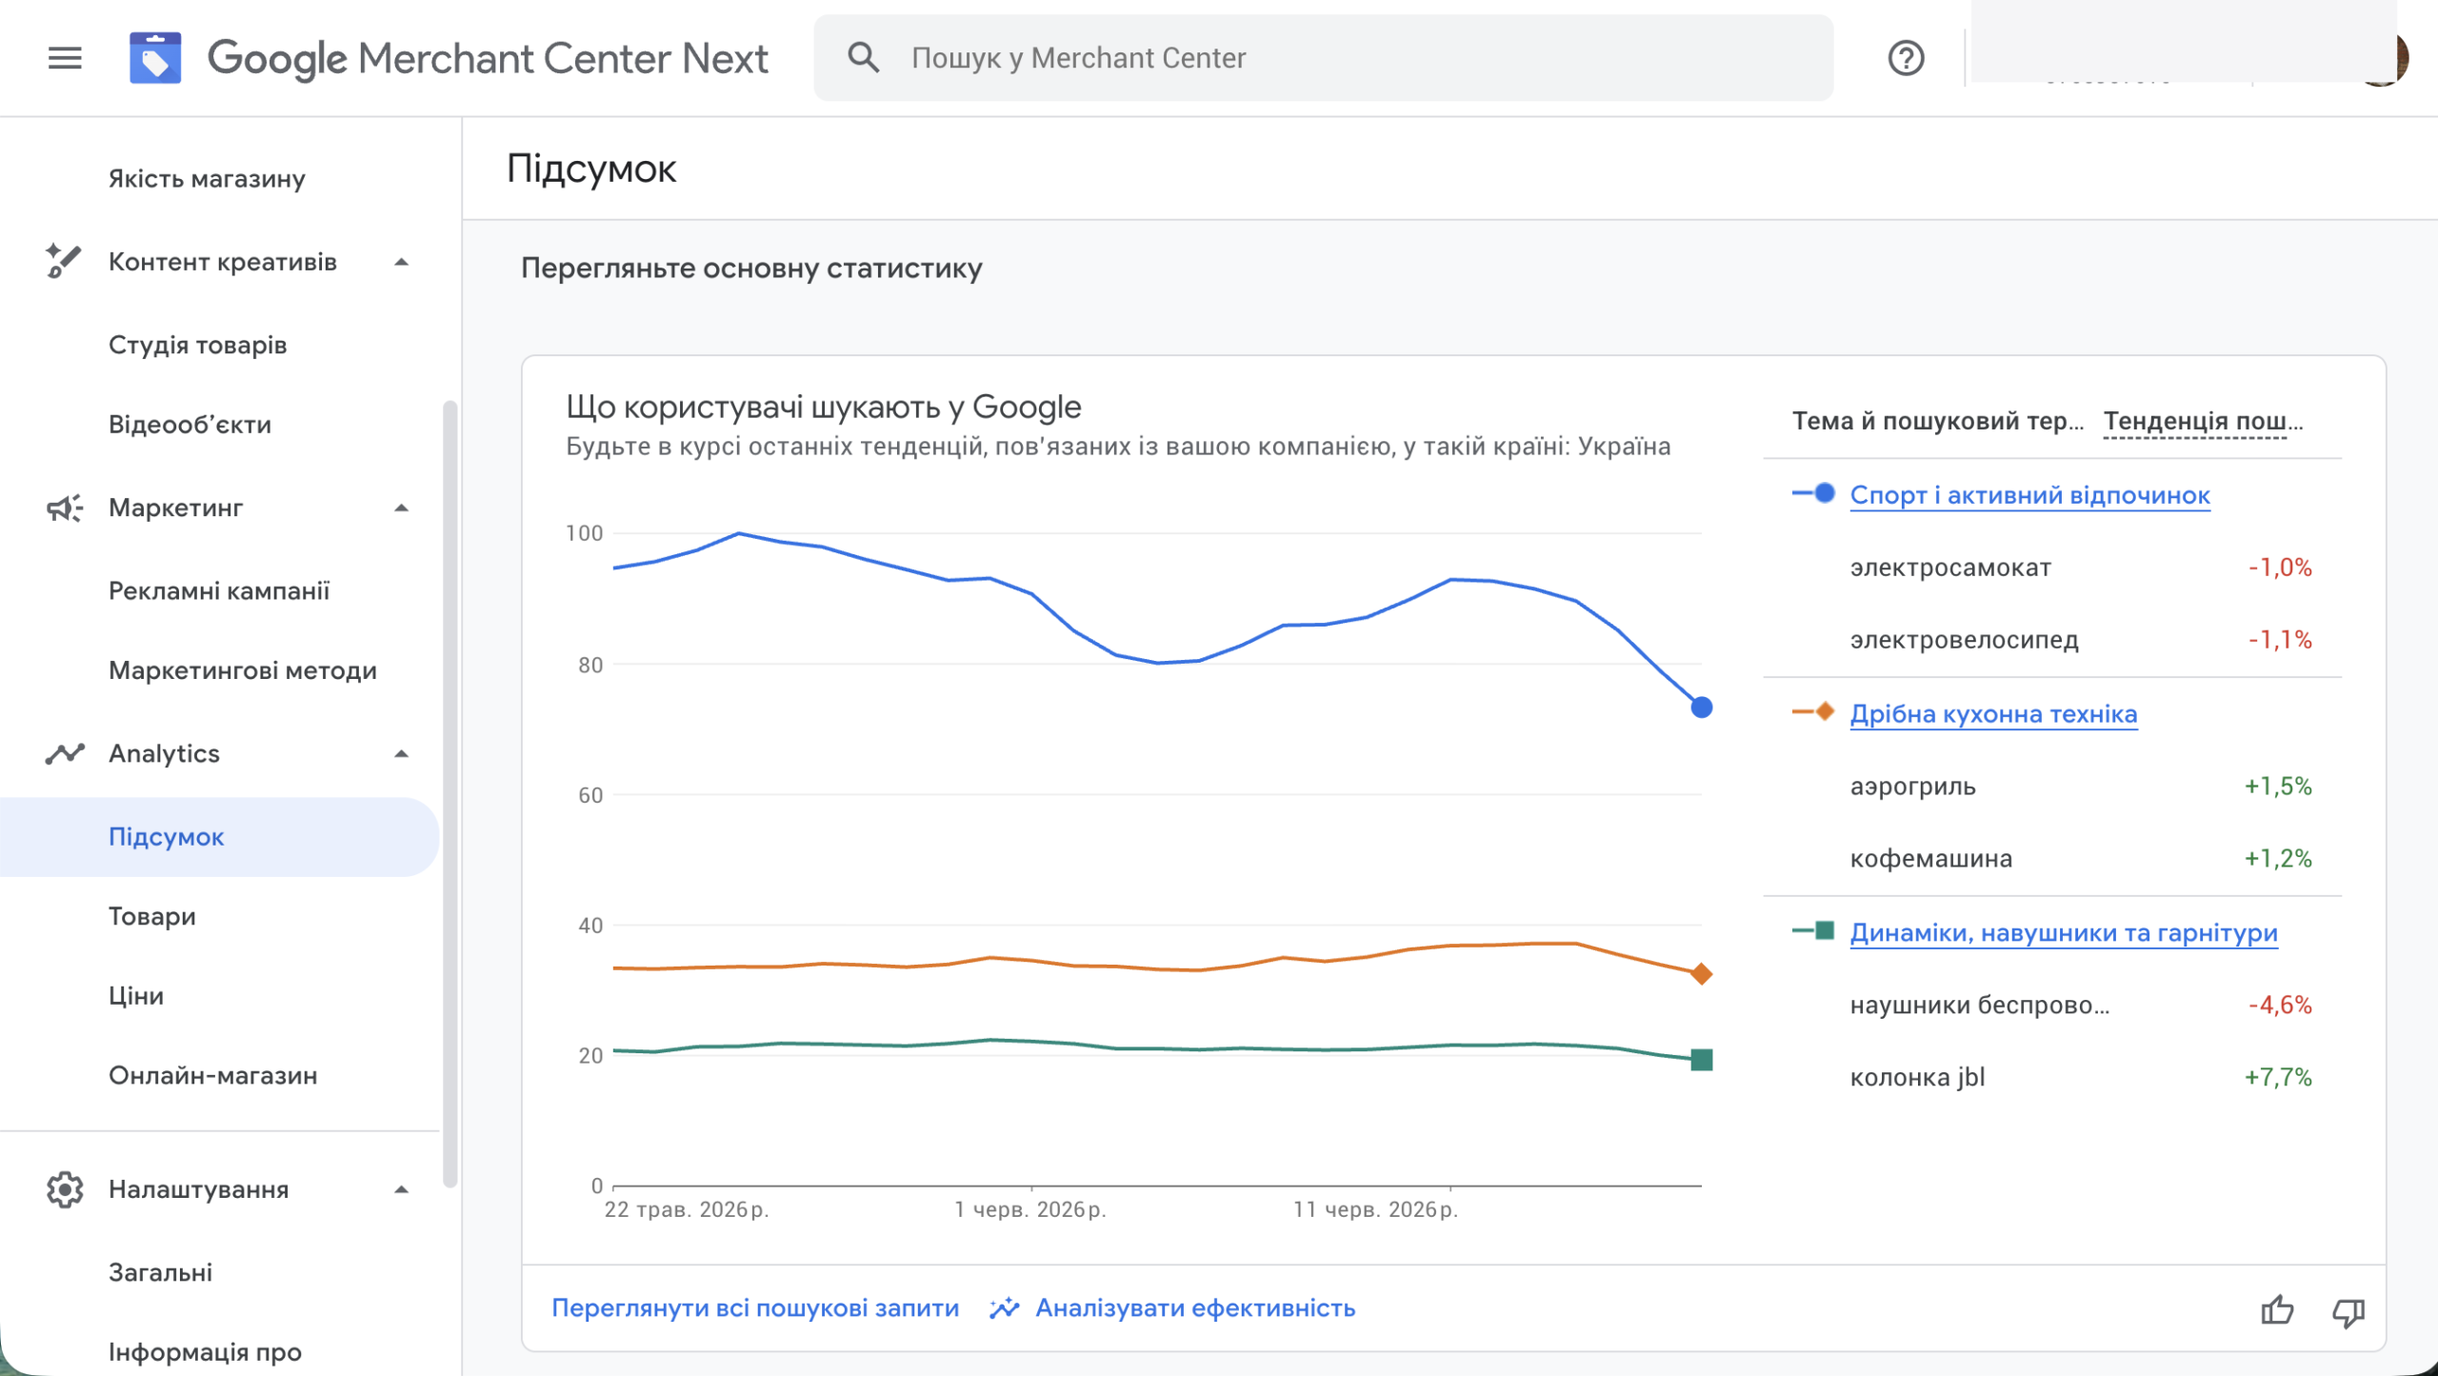Image resolution: width=2438 pixels, height=1376 pixels.
Task: Collapse the Налаштування section
Action: (401, 1189)
